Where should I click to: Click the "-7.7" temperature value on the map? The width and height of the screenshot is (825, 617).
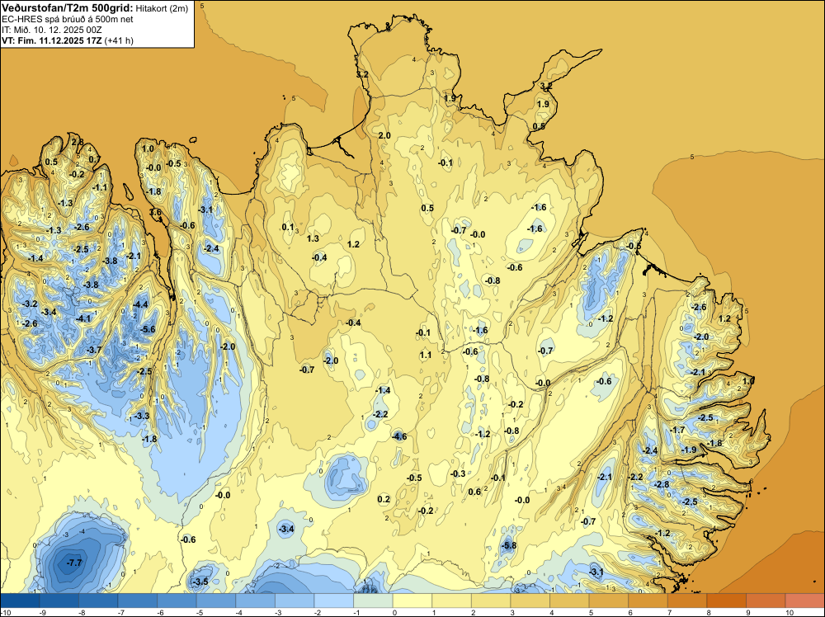coord(74,563)
